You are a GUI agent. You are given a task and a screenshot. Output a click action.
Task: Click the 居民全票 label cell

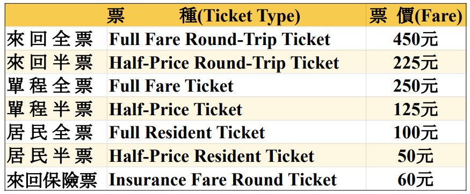click(x=56, y=132)
